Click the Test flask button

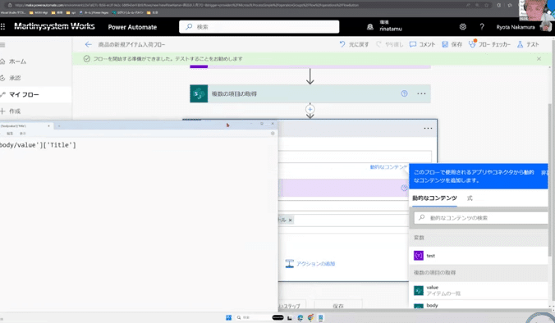coord(528,44)
